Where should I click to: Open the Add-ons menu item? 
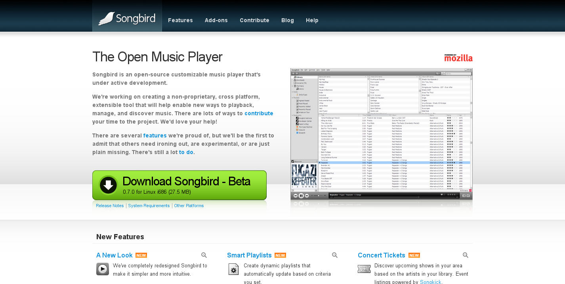click(216, 20)
